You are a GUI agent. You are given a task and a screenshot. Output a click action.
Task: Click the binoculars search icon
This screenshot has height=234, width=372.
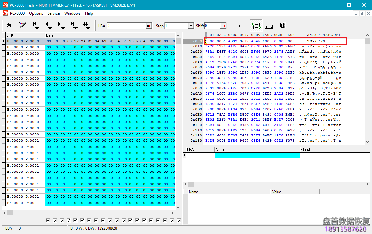click(9, 26)
